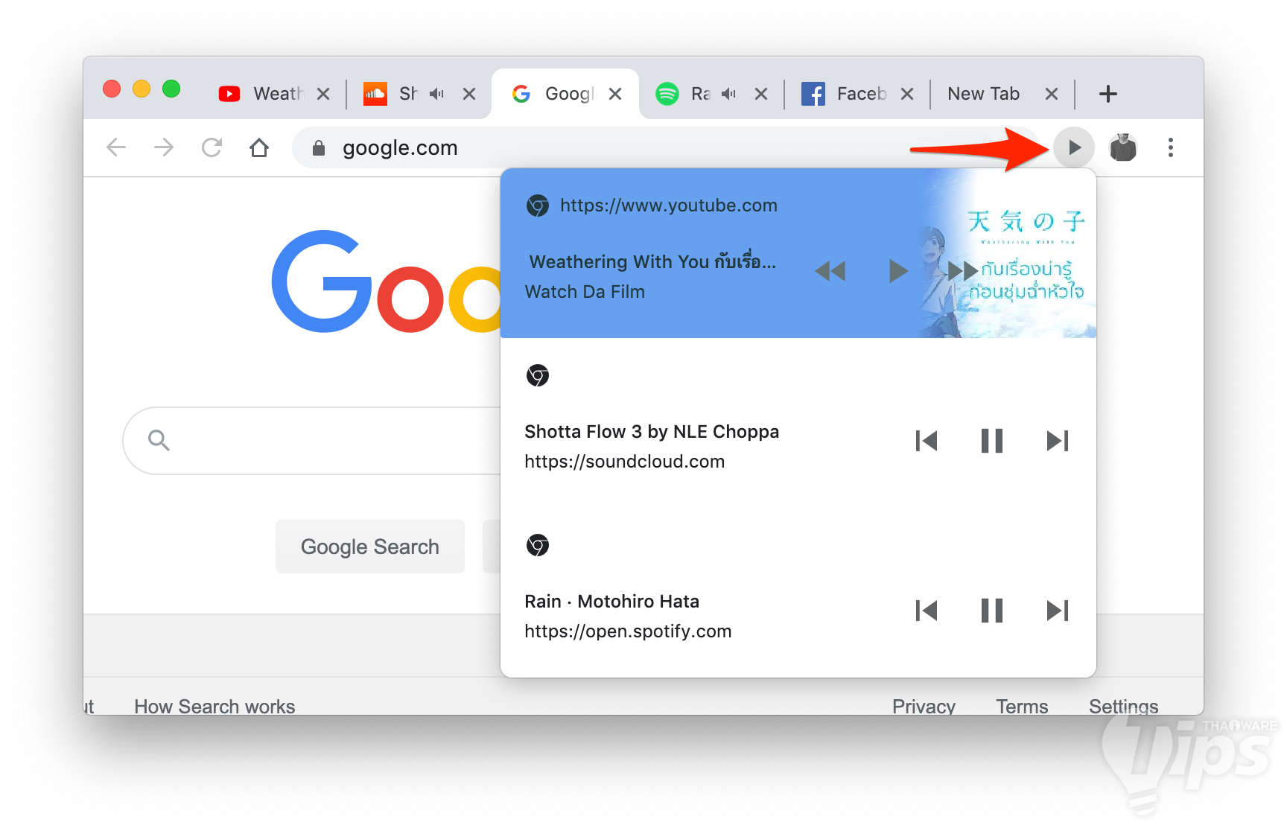Open the Privacy footer link

(x=924, y=706)
